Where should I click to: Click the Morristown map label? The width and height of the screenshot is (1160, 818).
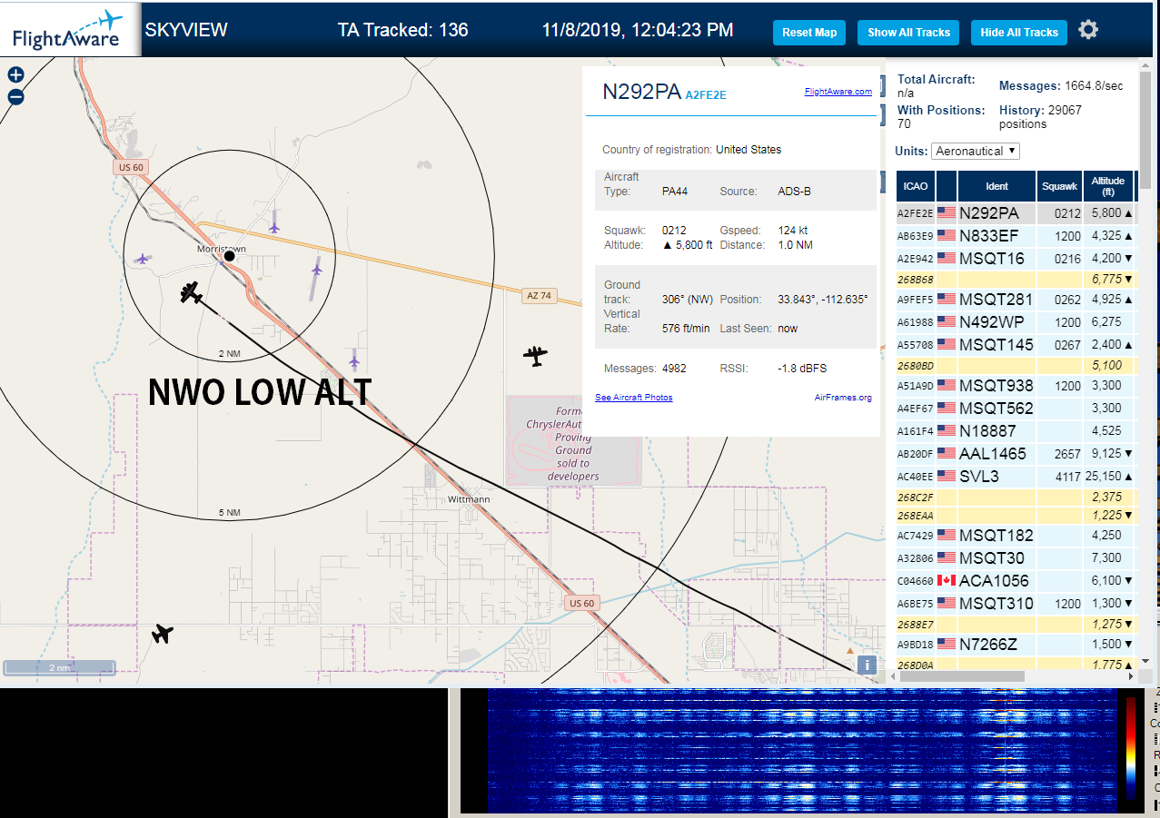tap(222, 248)
